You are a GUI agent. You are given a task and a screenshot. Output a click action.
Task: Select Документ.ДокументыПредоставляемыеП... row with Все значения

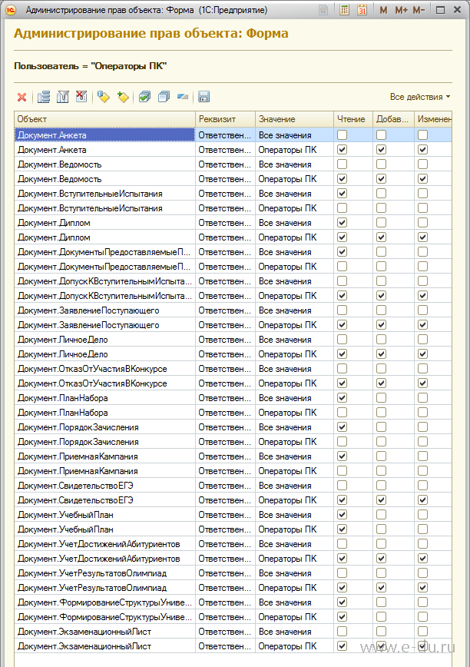(x=233, y=252)
